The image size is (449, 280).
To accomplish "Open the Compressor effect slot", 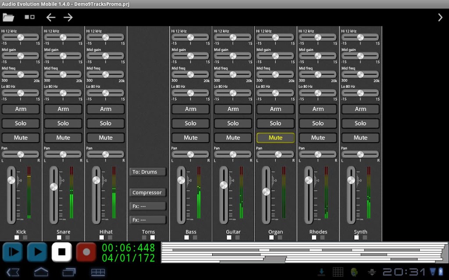I will pyautogui.click(x=148, y=192).
